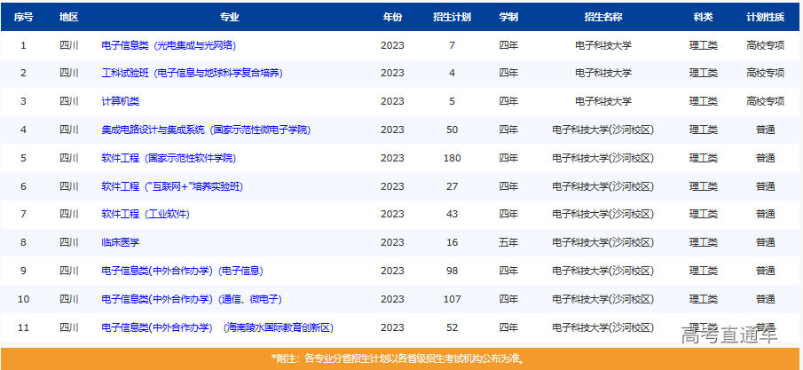Select year 2023 in row 1
The width and height of the screenshot is (803, 370).
click(392, 45)
